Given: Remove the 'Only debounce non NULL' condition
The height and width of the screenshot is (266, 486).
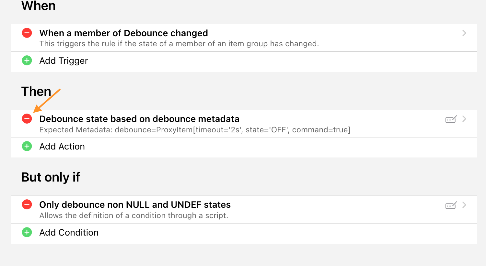Looking at the screenshot, I should (27, 205).
